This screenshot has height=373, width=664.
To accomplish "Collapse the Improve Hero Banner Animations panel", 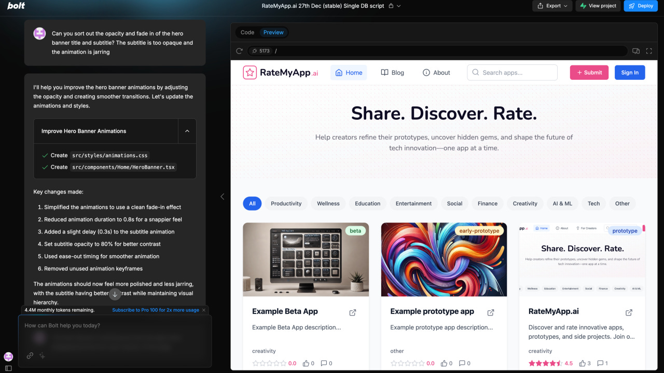I will 187,131.
